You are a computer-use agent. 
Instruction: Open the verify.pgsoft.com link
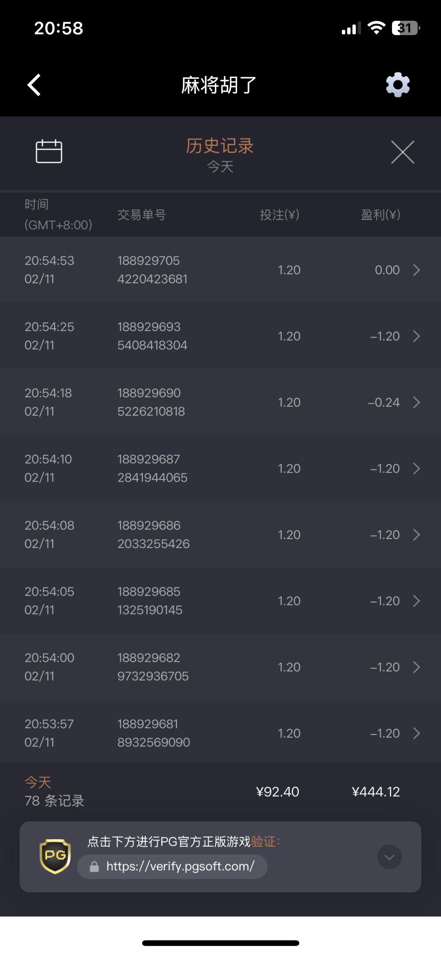point(180,866)
